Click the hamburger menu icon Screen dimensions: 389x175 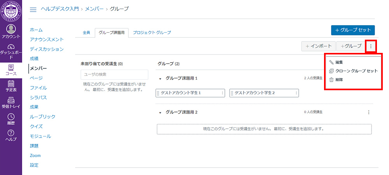33,9
